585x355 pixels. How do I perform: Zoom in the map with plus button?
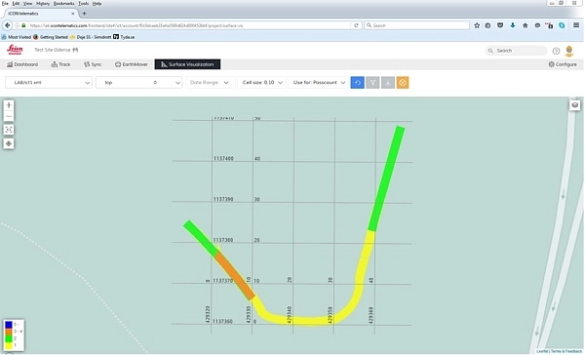point(9,105)
